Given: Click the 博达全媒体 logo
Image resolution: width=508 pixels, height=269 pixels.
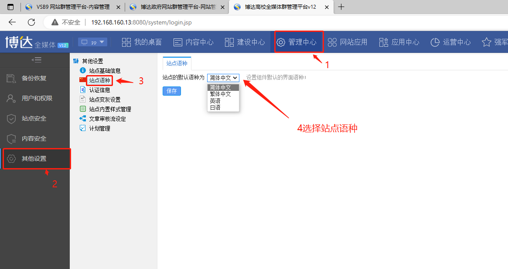Looking at the screenshot, I should coord(36,42).
